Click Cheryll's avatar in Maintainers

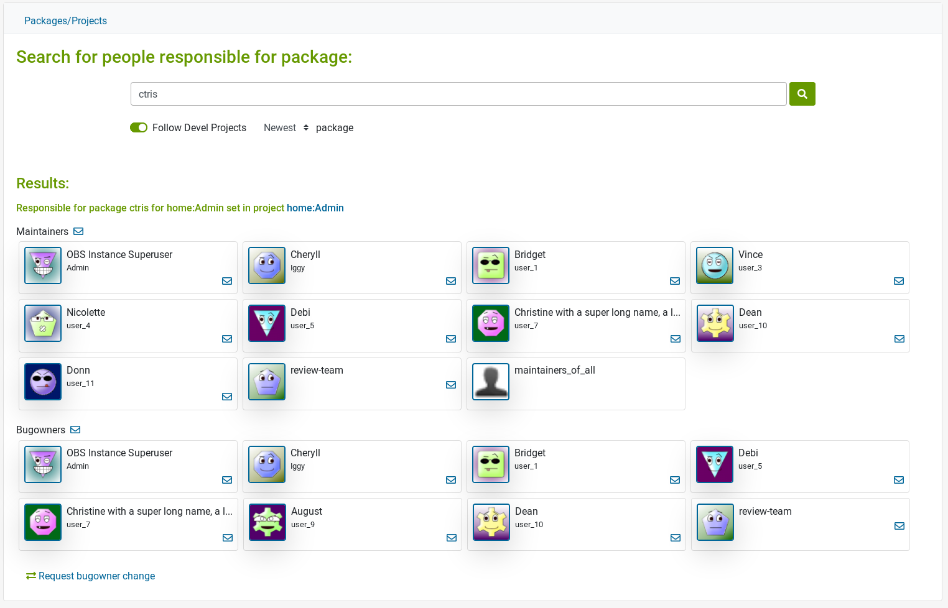tap(267, 265)
